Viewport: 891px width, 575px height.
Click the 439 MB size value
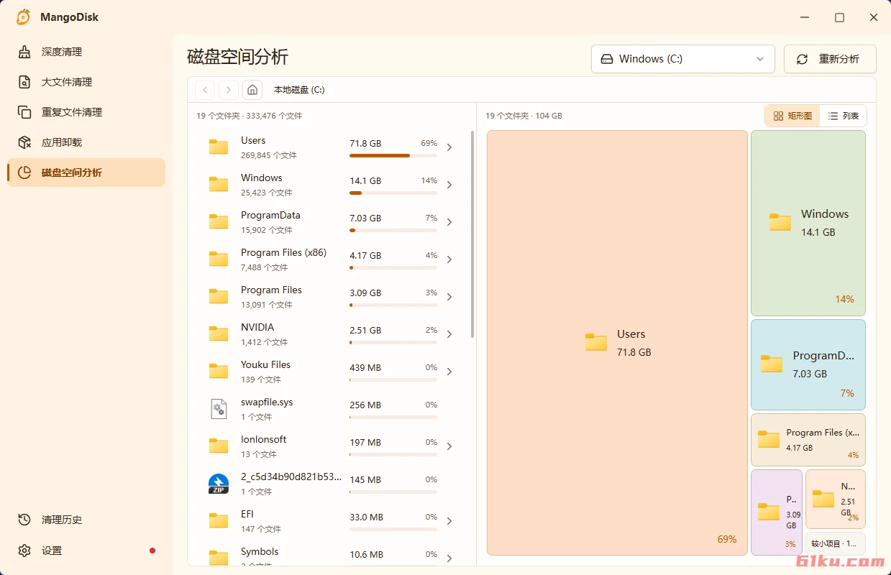point(365,367)
